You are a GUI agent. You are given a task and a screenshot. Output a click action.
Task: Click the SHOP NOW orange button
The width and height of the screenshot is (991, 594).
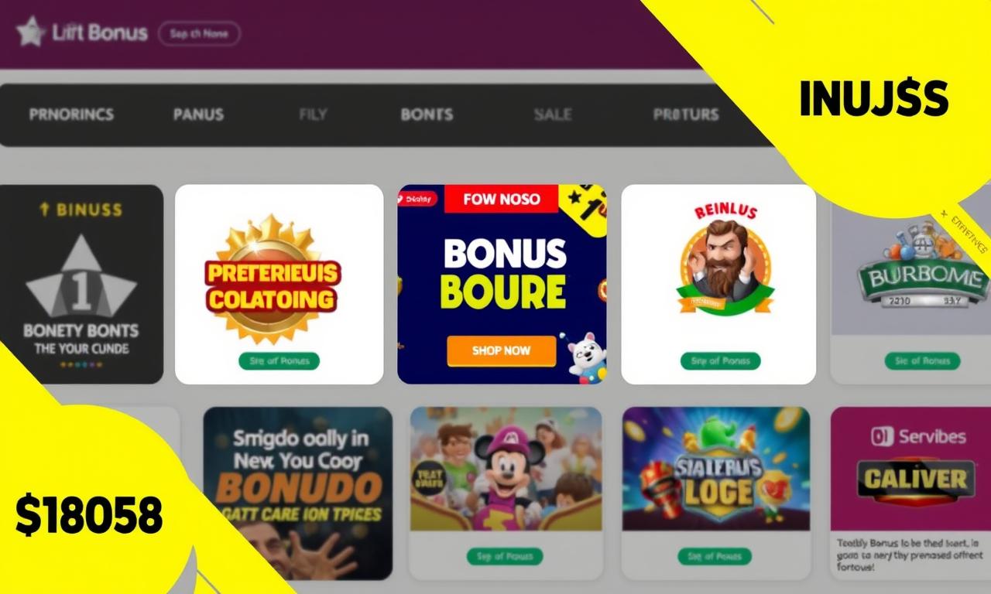coord(502,350)
